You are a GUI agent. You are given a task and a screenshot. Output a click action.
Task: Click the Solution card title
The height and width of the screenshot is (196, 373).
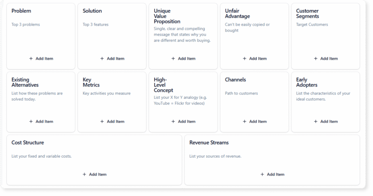(92, 11)
